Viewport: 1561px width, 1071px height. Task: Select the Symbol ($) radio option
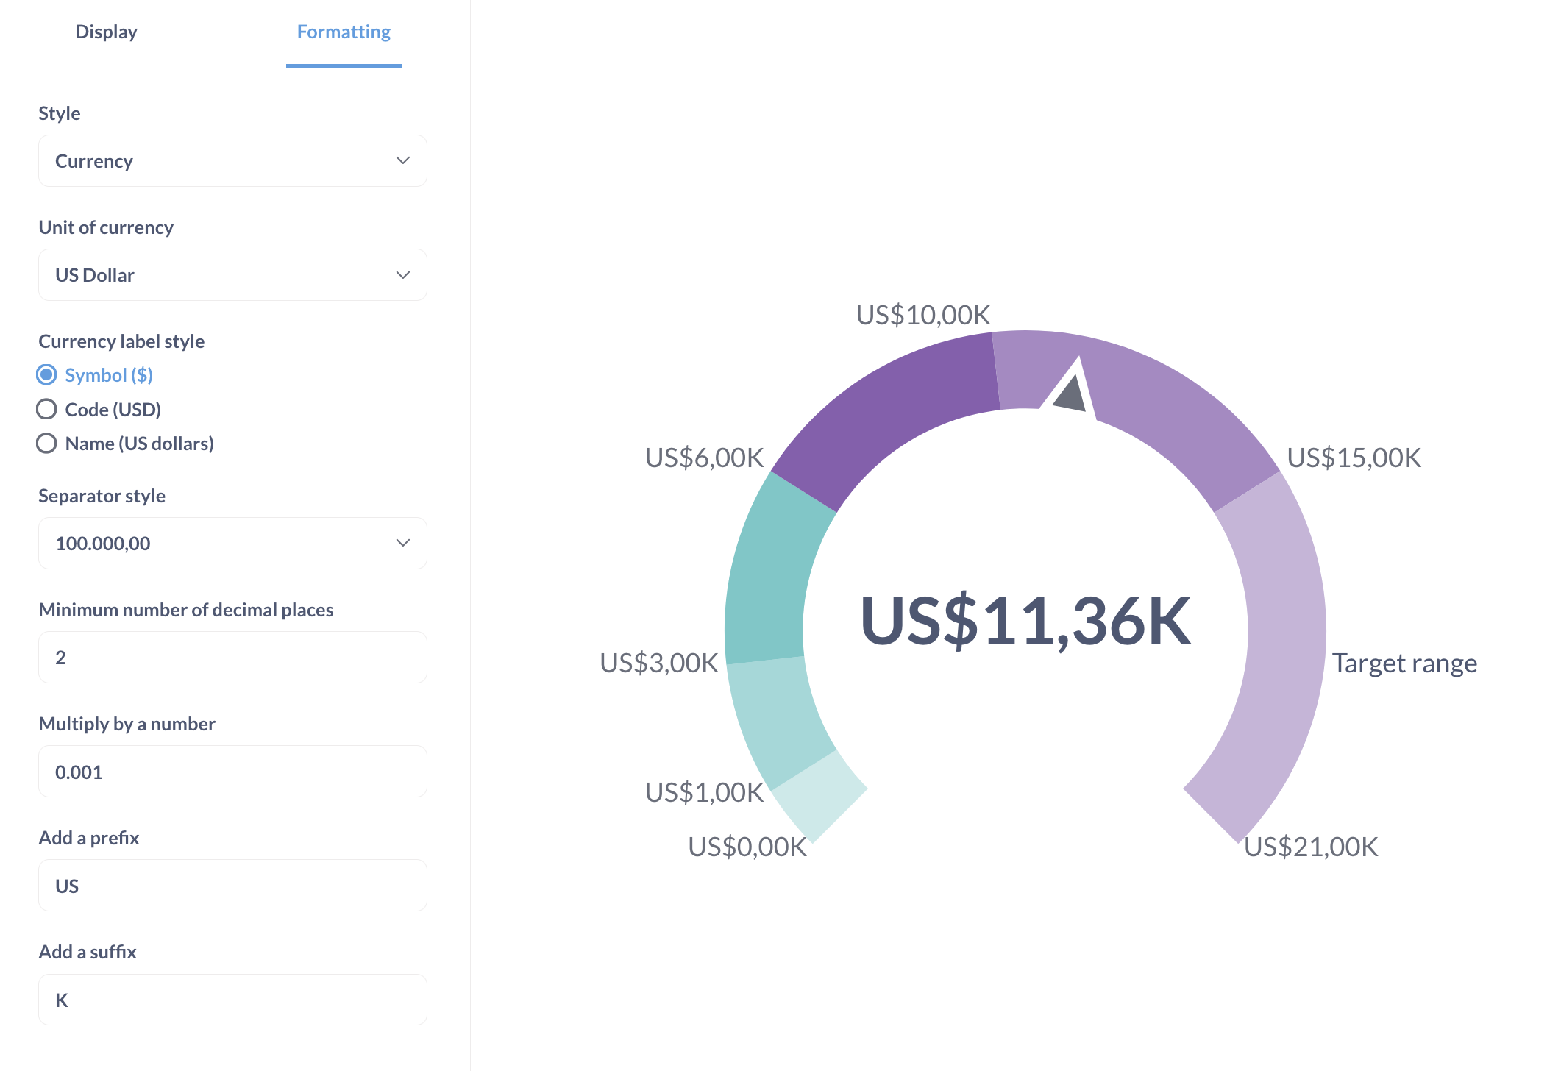47,375
